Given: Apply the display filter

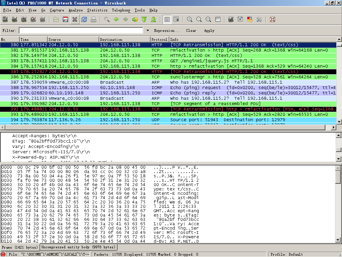Looking at the screenshot, I should (209, 30).
